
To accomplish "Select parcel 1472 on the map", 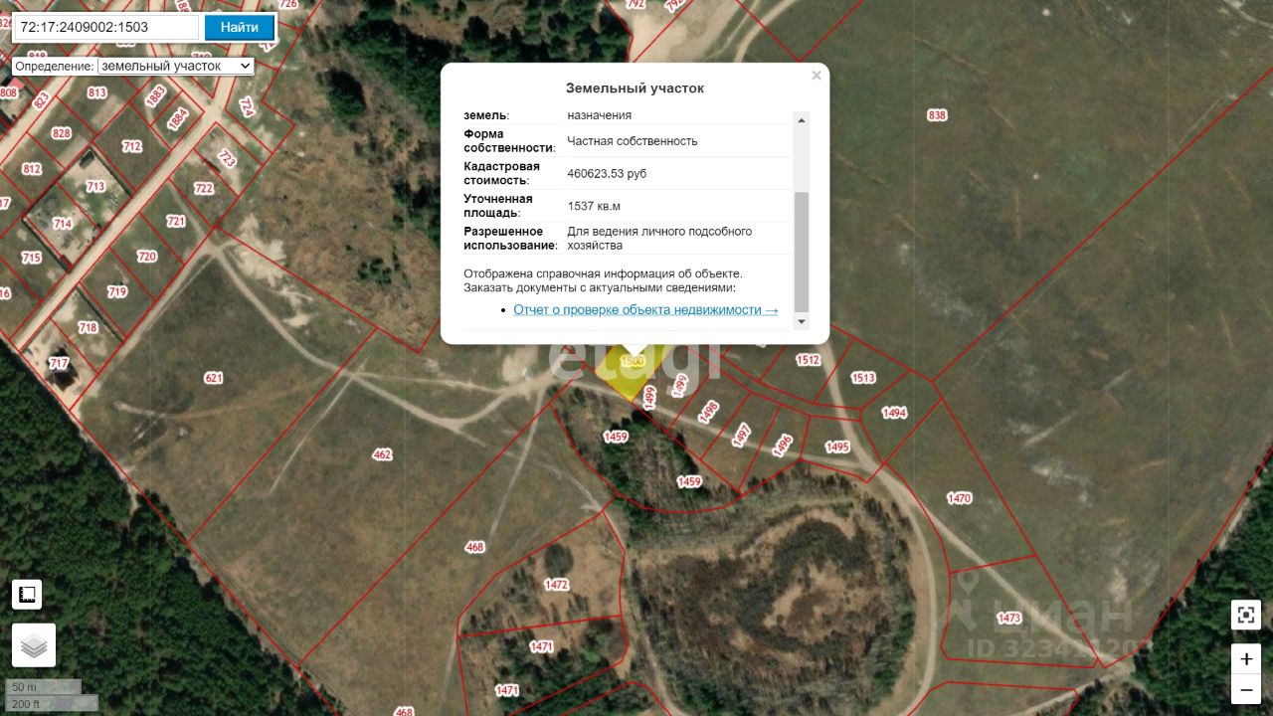I will (x=557, y=585).
